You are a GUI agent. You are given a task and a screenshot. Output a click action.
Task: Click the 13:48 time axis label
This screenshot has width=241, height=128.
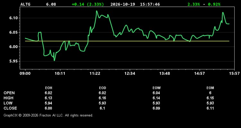(x=165, y=74)
